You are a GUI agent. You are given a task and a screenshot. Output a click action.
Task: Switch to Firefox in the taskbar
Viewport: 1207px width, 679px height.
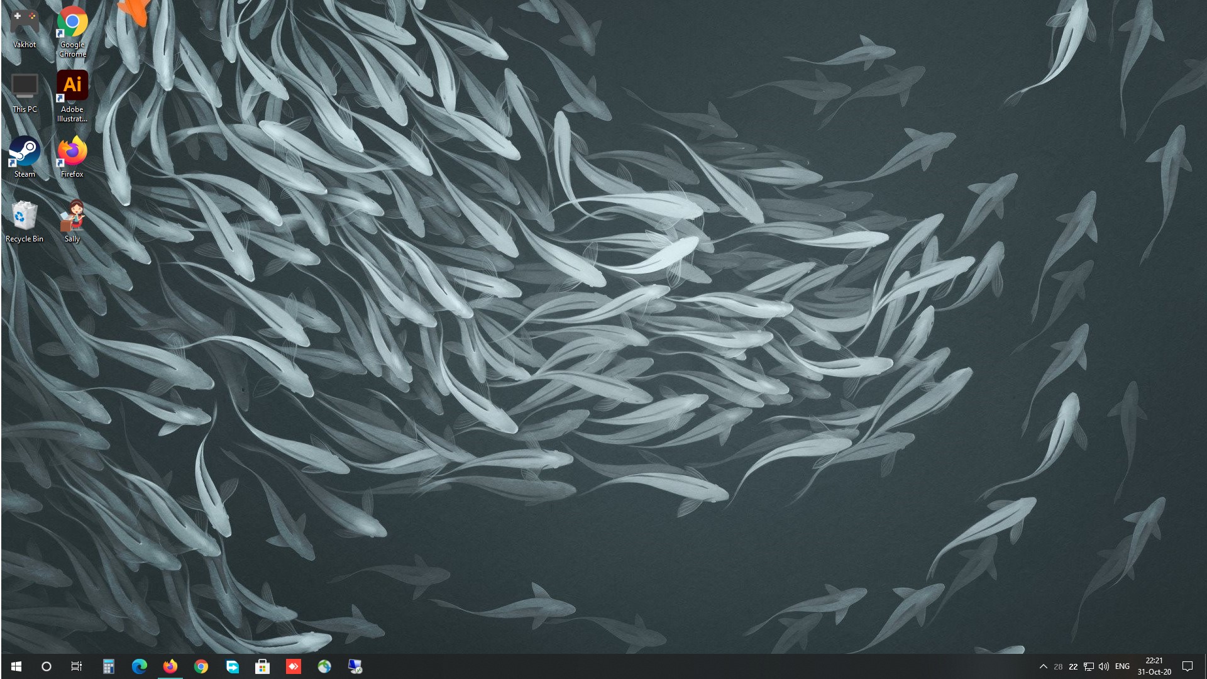pyautogui.click(x=170, y=666)
